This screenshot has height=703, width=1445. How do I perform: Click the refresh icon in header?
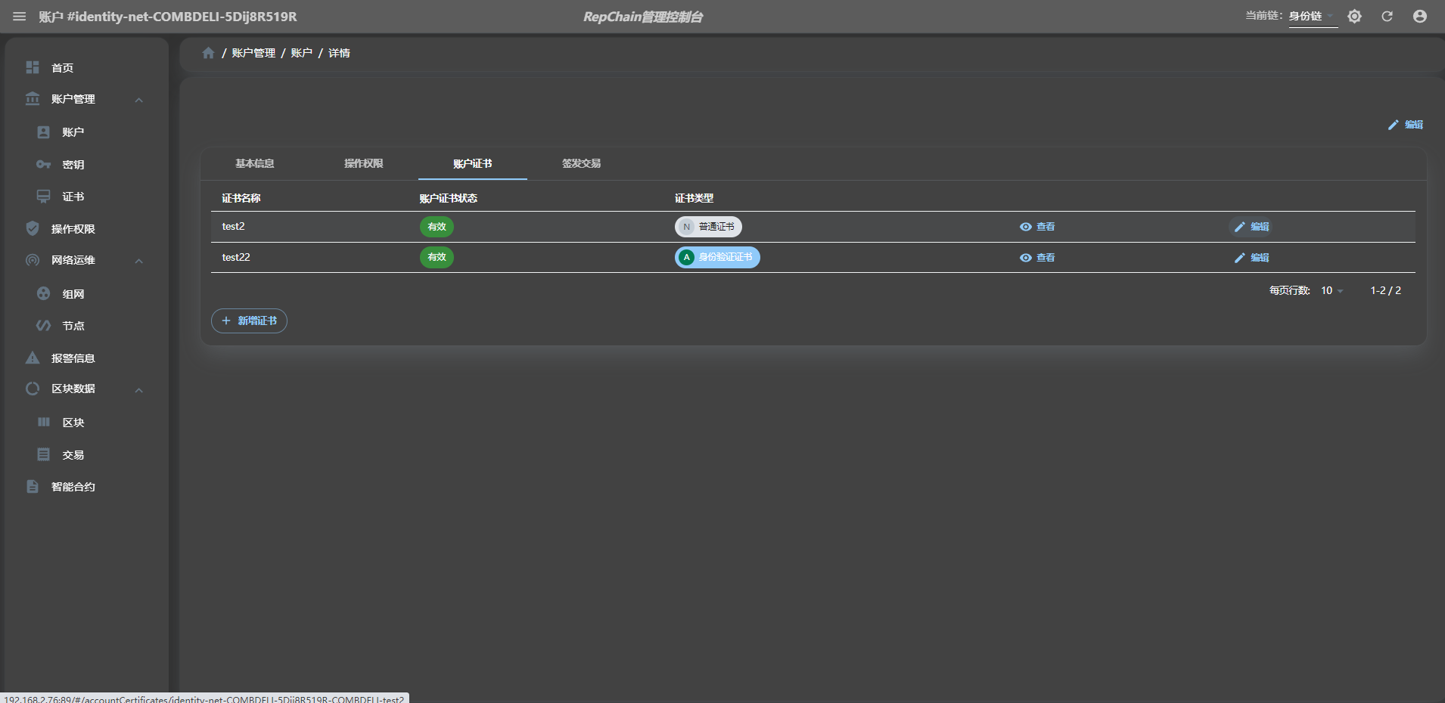tap(1387, 17)
